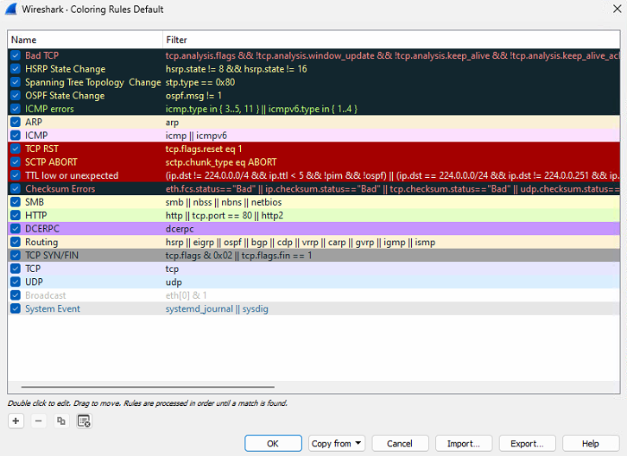Uncheck the Bad TCP rule checkbox
This screenshot has width=627, height=456.
point(16,55)
